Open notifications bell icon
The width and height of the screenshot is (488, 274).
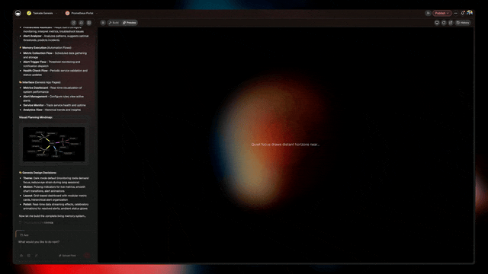(463, 13)
